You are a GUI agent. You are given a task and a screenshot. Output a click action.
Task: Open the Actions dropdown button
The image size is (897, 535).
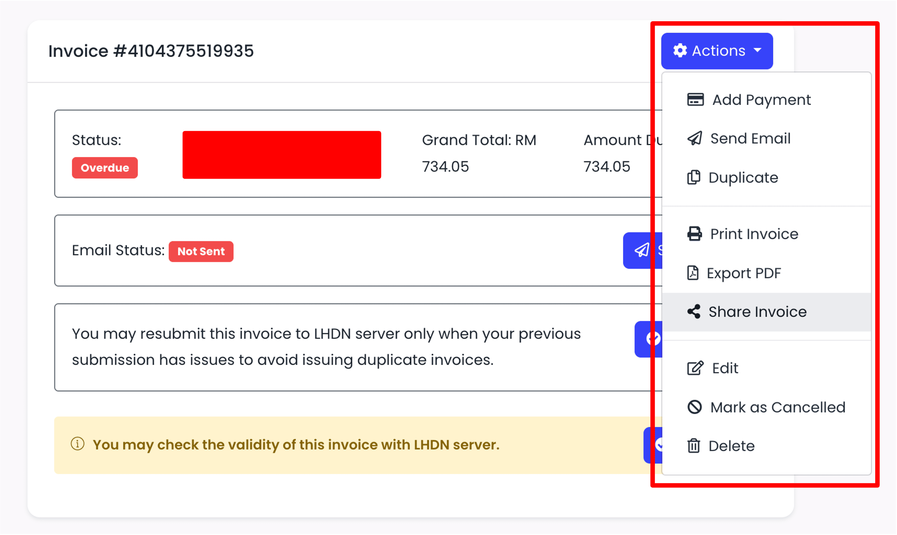717,51
